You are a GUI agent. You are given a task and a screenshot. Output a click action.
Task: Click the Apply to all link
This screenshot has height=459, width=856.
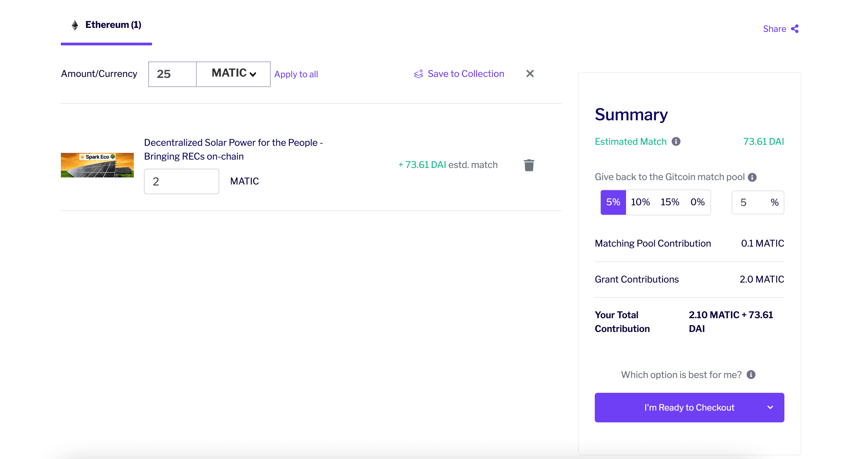point(296,74)
